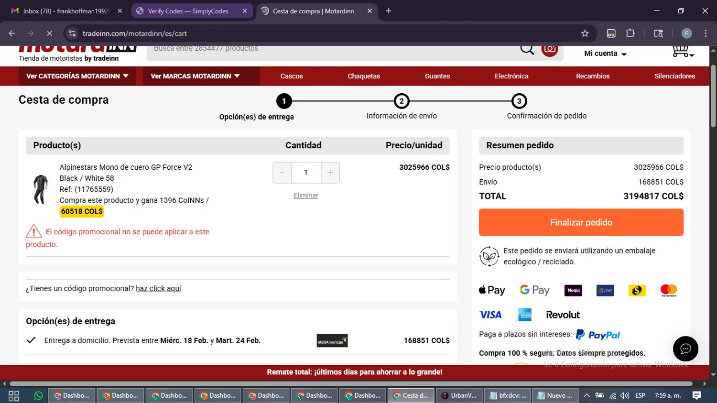
Task: Click the Mastercard logo
Action: [x=669, y=290]
